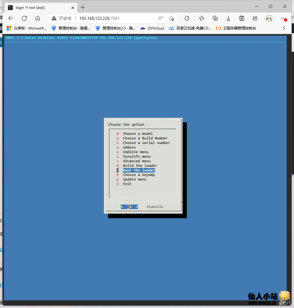Go to the browser home page
Image resolution: width=294 pixels, height=308 pixels.
(38, 18)
